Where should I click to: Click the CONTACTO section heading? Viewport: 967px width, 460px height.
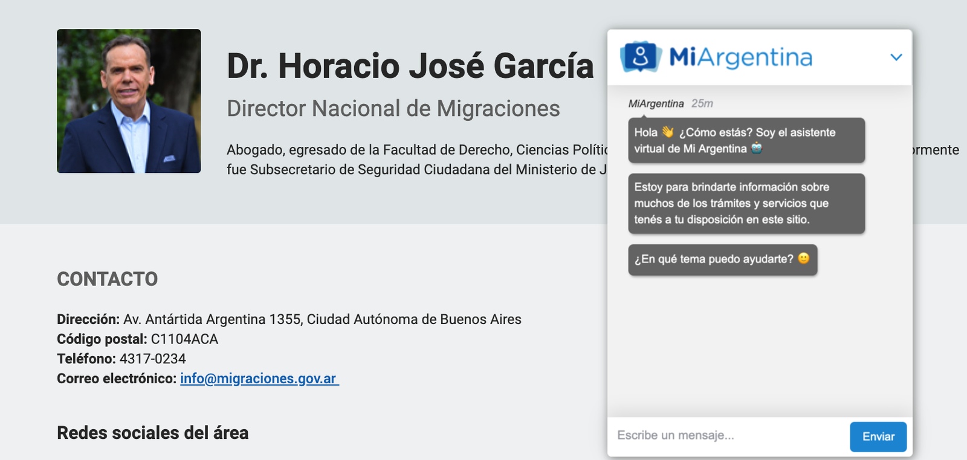tap(108, 279)
